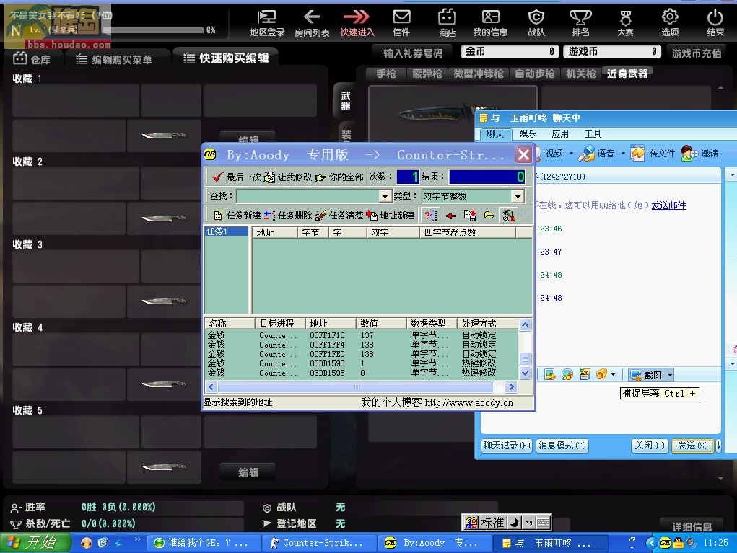The height and width of the screenshot is (553, 737).
Task: Create a new task with 任务新建
Action: pos(237,216)
